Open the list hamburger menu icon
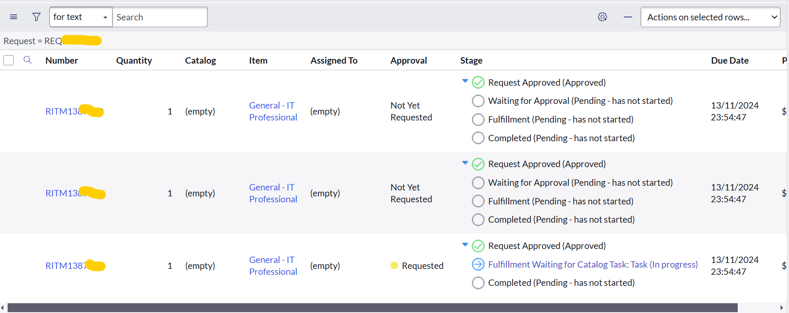Screen dimensions: 789x313 (14, 17)
